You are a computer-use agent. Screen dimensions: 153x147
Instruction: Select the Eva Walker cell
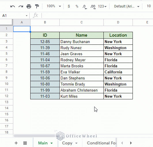tap(82, 72)
